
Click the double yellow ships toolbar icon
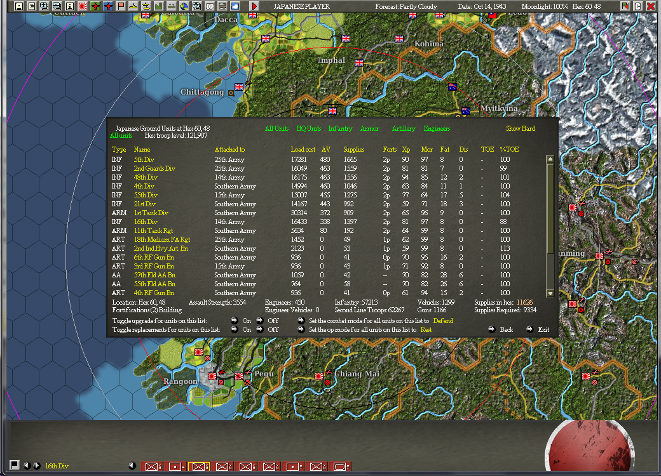pos(146,6)
